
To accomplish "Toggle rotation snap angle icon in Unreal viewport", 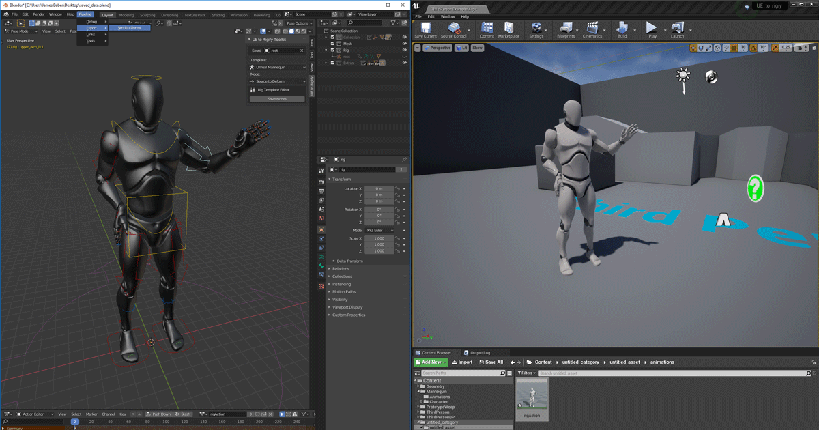I will (755, 48).
